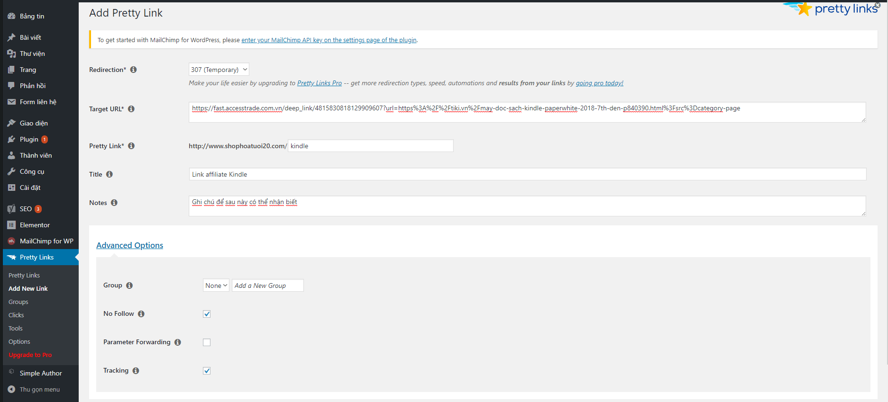Click the Thu gọn menu label
Viewport: 888px width, 402px height.
click(x=40, y=389)
